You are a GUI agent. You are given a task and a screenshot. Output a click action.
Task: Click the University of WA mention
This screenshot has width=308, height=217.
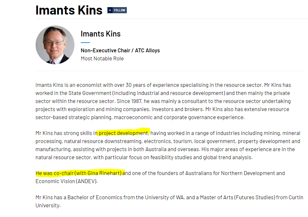164,197
